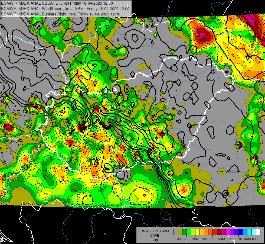Click the legend tick value 5000
Screen dimensions: 265x244
256,239
